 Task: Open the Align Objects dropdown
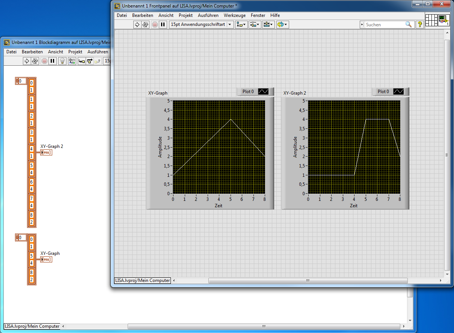pyautogui.click(x=241, y=24)
